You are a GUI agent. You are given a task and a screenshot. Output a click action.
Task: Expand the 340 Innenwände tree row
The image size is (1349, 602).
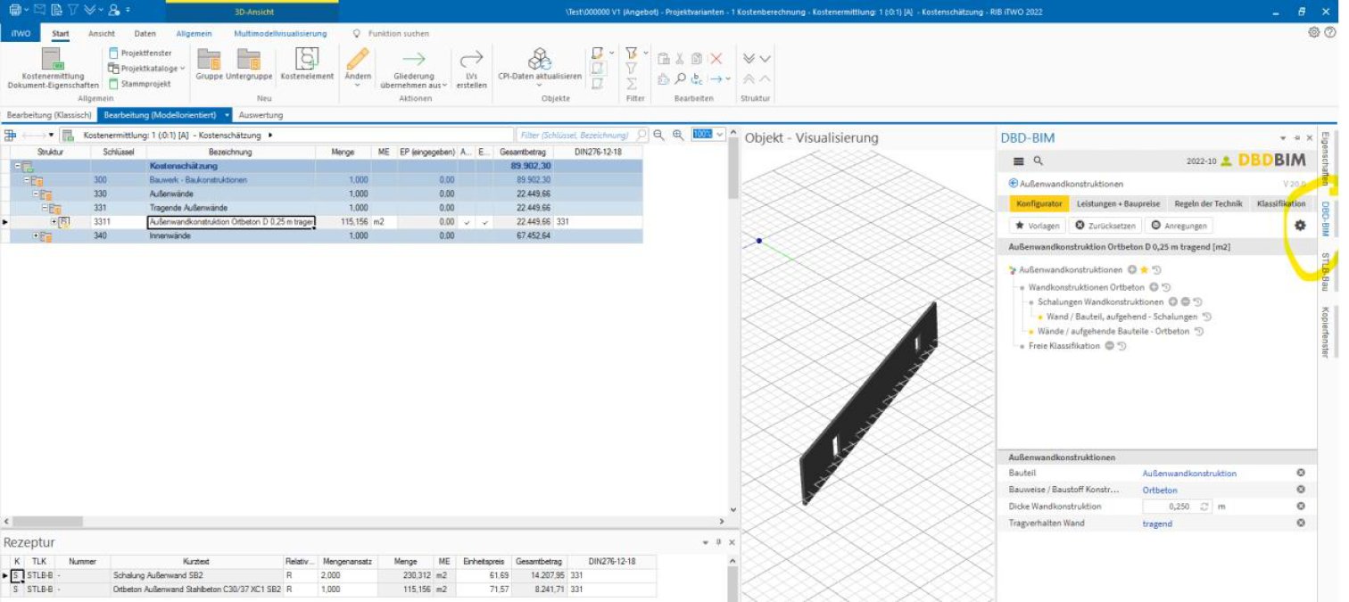pos(36,236)
